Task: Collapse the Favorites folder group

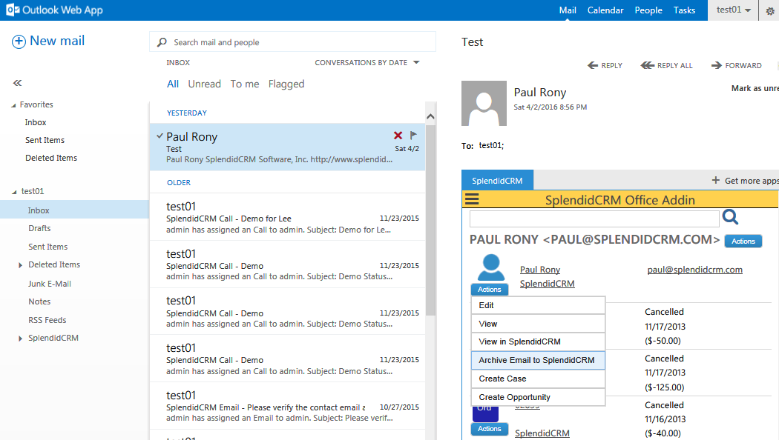Action: coord(13,105)
